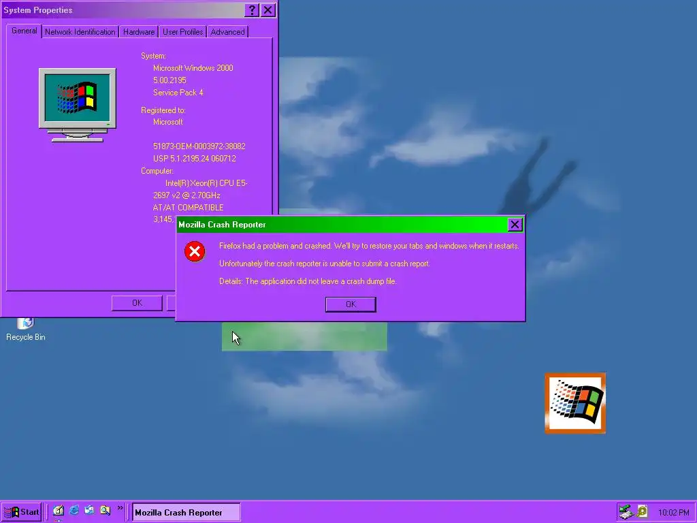
Task: Click the '5.00.2195' version text
Action: [169, 80]
